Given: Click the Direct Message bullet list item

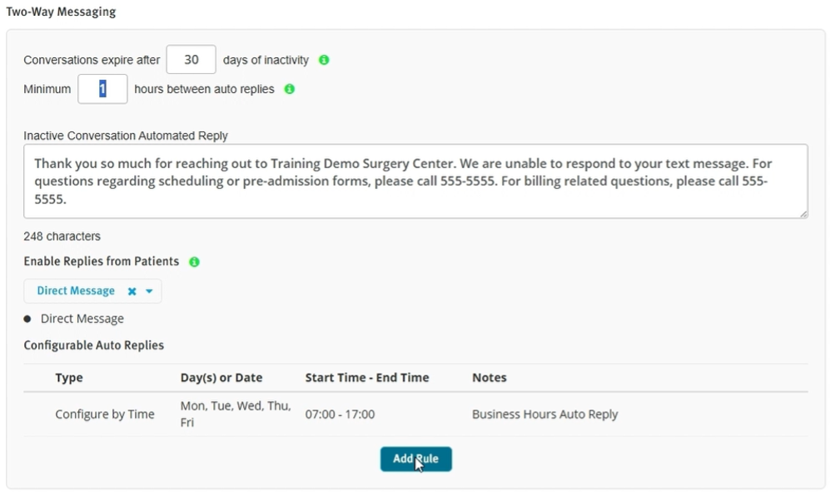Looking at the screenshot, I should [x=82, y=319].
